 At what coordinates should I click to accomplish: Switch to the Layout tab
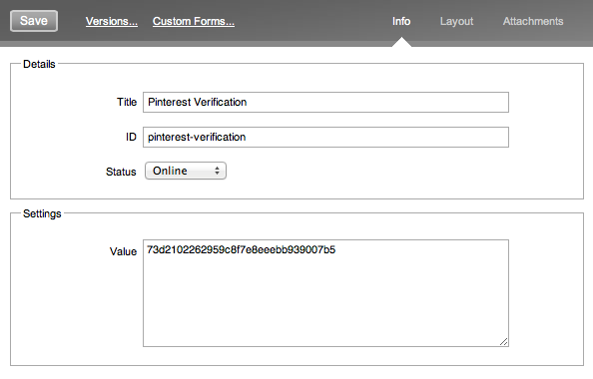(456, 21)
